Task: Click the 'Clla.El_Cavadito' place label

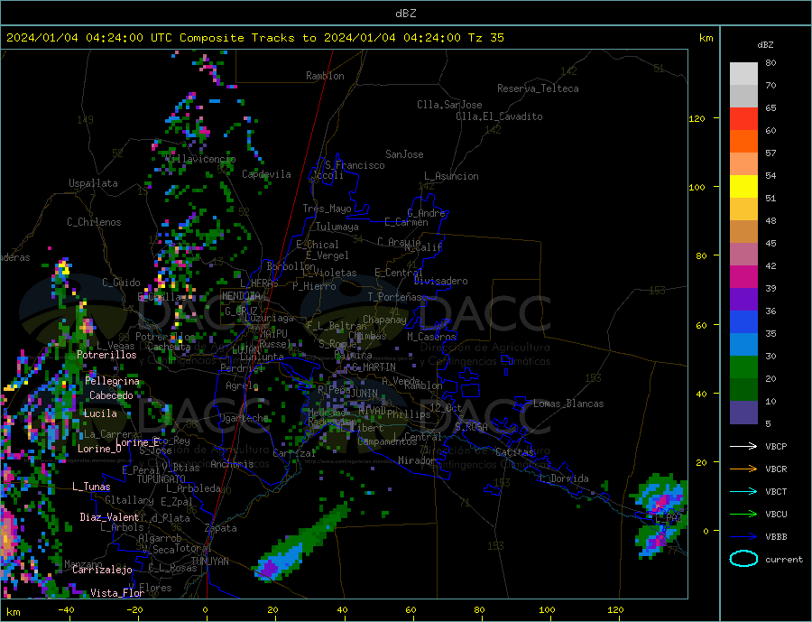Action: click(x=499, y=116)
